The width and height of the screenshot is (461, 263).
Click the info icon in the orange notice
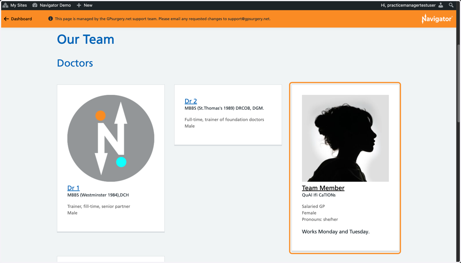click(x=50, y=19)
